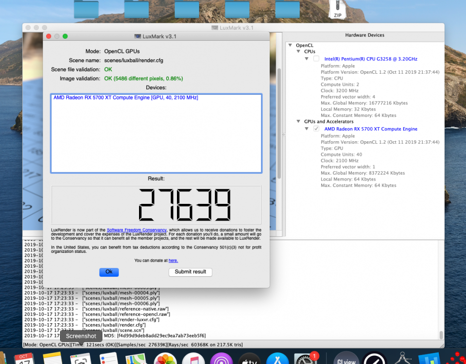466x364 pixels.
Task: Open the yellow Notes app in dock
Action: pyautogui.click(x=52, y=358)
